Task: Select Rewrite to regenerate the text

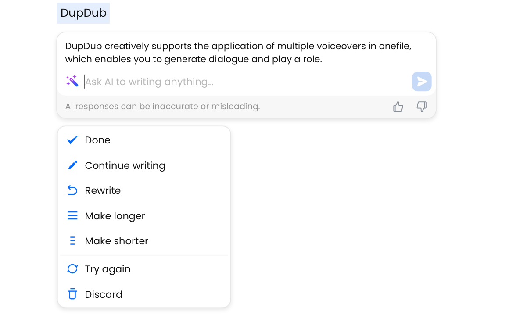Action: 103,190
